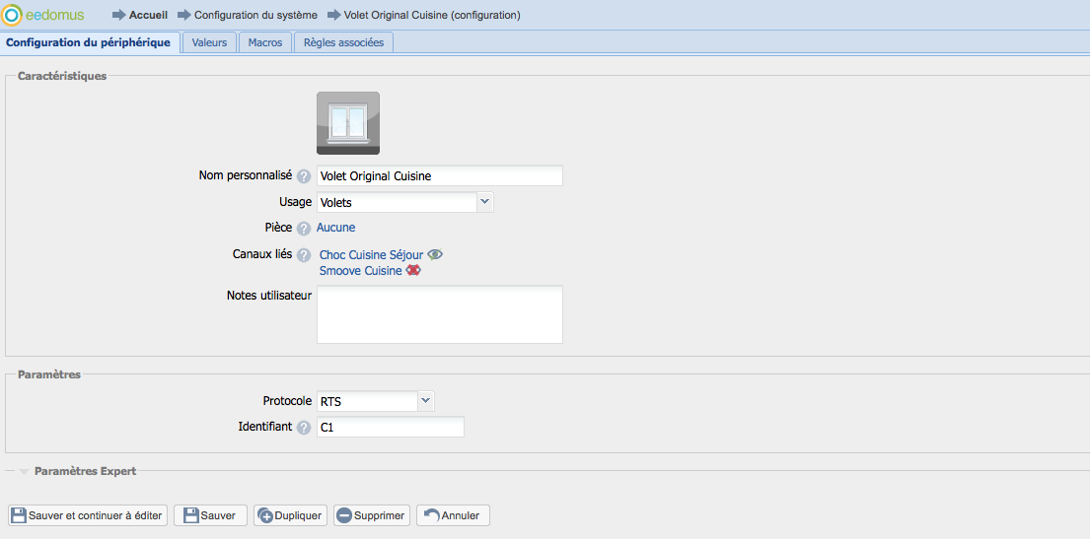Click help icon next to Nom personnalisé

[x=304, y=176]
